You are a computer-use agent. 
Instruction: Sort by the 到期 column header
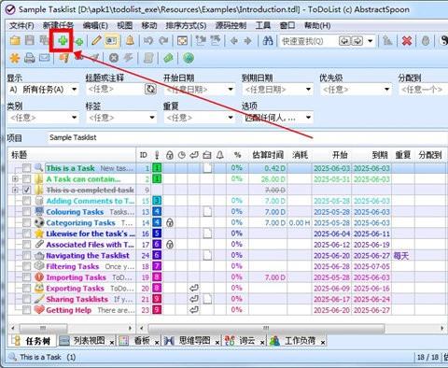(371, 155)
